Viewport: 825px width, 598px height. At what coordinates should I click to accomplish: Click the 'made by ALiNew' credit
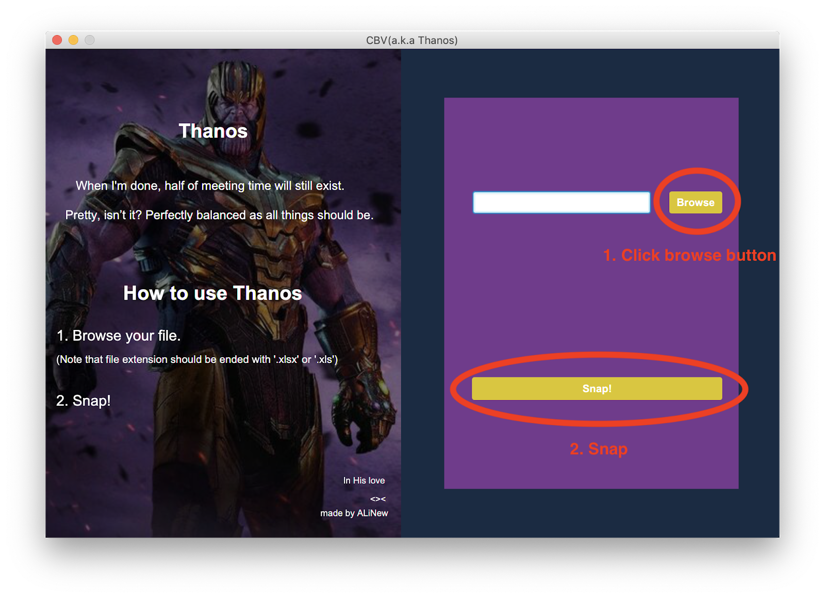pos(354,513)
